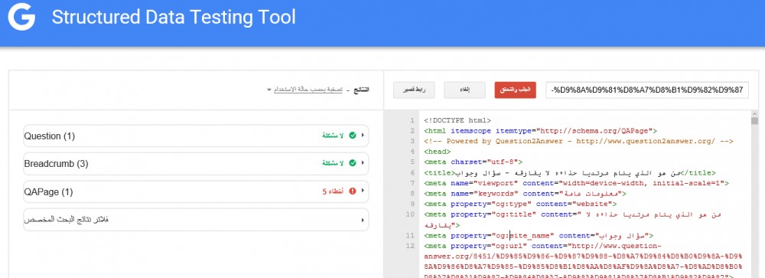Viewport: 765px width, 278px height.
Task: Open the تصفية بحسب حالة الاستخدام filter dropdown
Action: click(305, 90)
